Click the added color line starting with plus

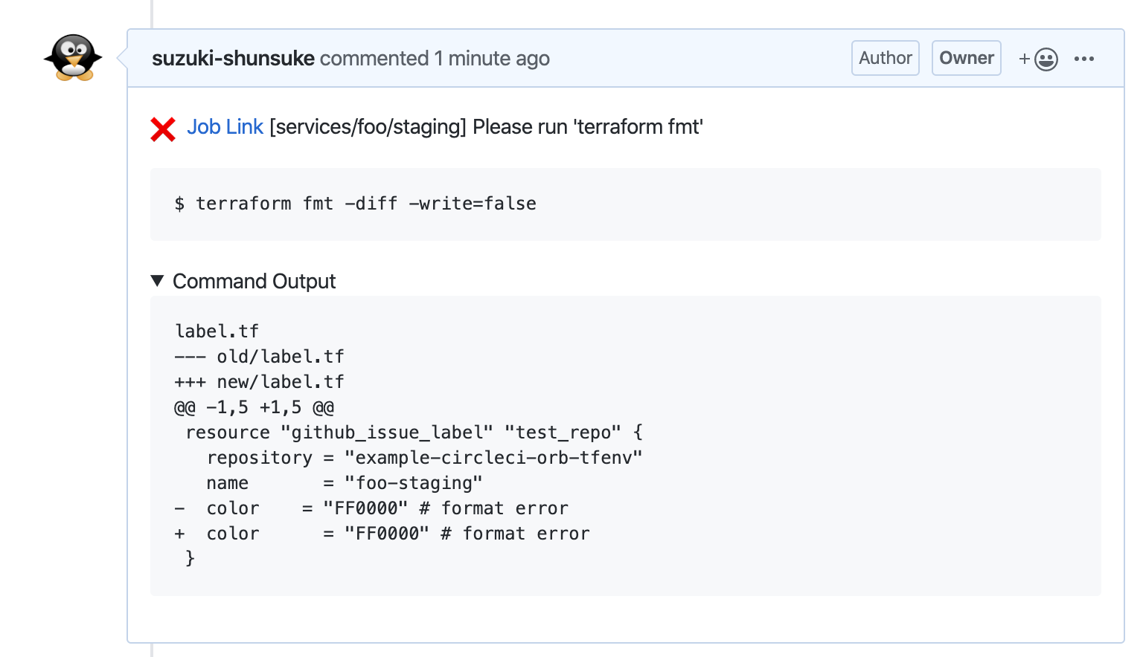381,534
